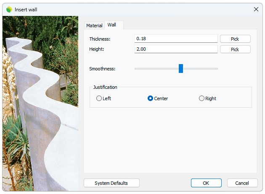Click Smoothness track right of the handle
The image size is (265, 194).
pos(202,69)
